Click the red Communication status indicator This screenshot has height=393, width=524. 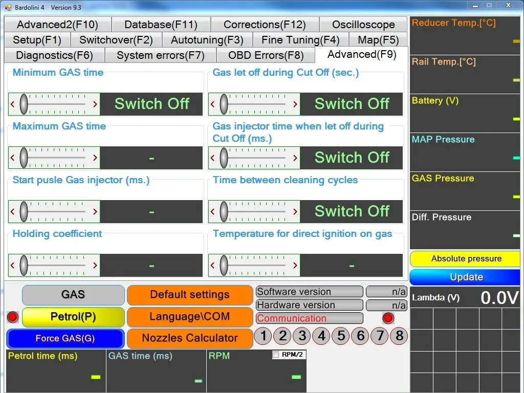tap(388, 318)
